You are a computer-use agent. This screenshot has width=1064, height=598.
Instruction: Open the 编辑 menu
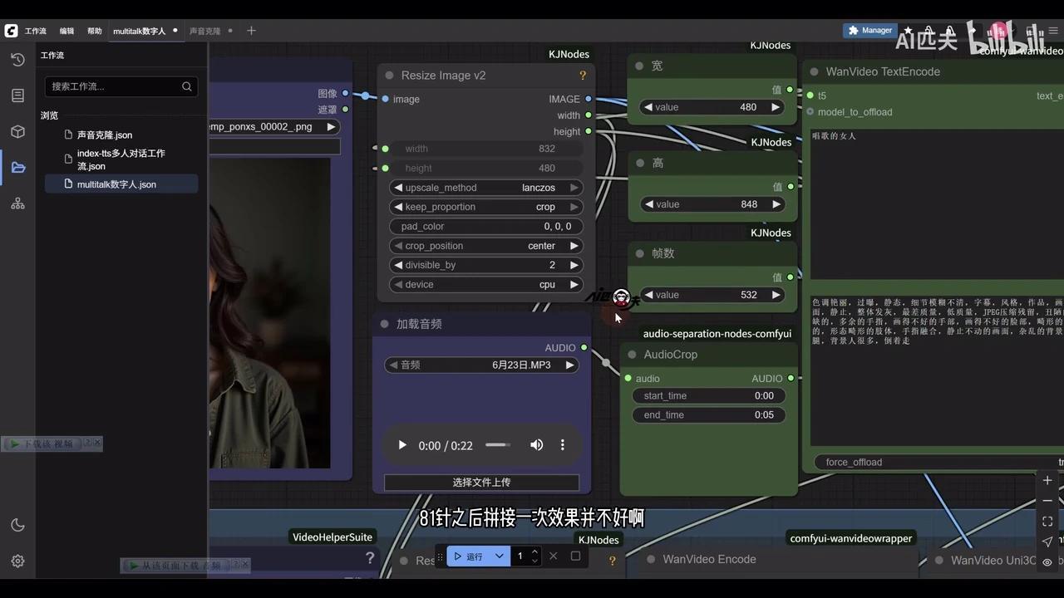(x=66, y=31)
